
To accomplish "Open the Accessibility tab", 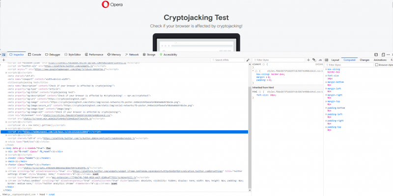I will point(168,54).
